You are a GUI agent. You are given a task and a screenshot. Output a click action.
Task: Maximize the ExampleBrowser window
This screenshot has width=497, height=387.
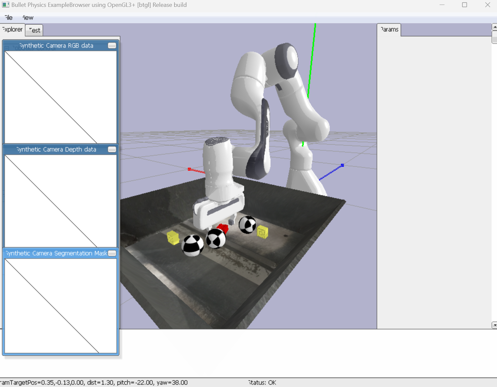click(x=464, y=5)
